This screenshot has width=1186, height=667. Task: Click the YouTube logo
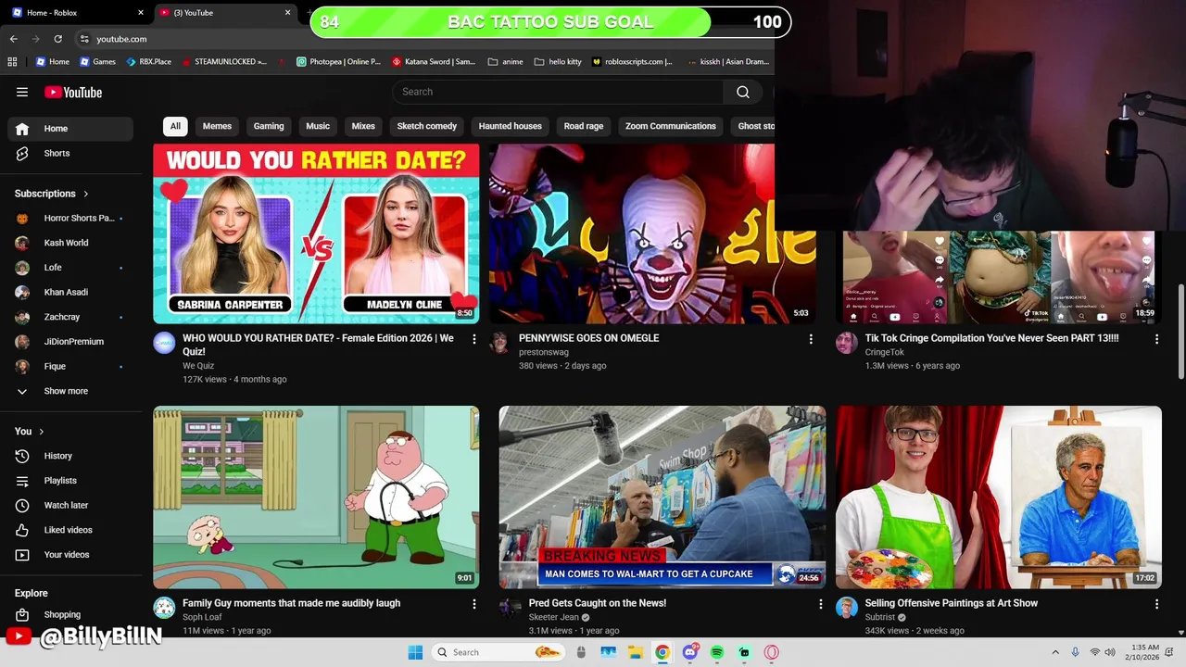coord(73,92)
